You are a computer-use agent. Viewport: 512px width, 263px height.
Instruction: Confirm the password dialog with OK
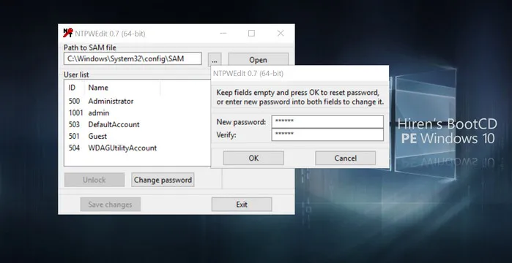pos(253,158)
